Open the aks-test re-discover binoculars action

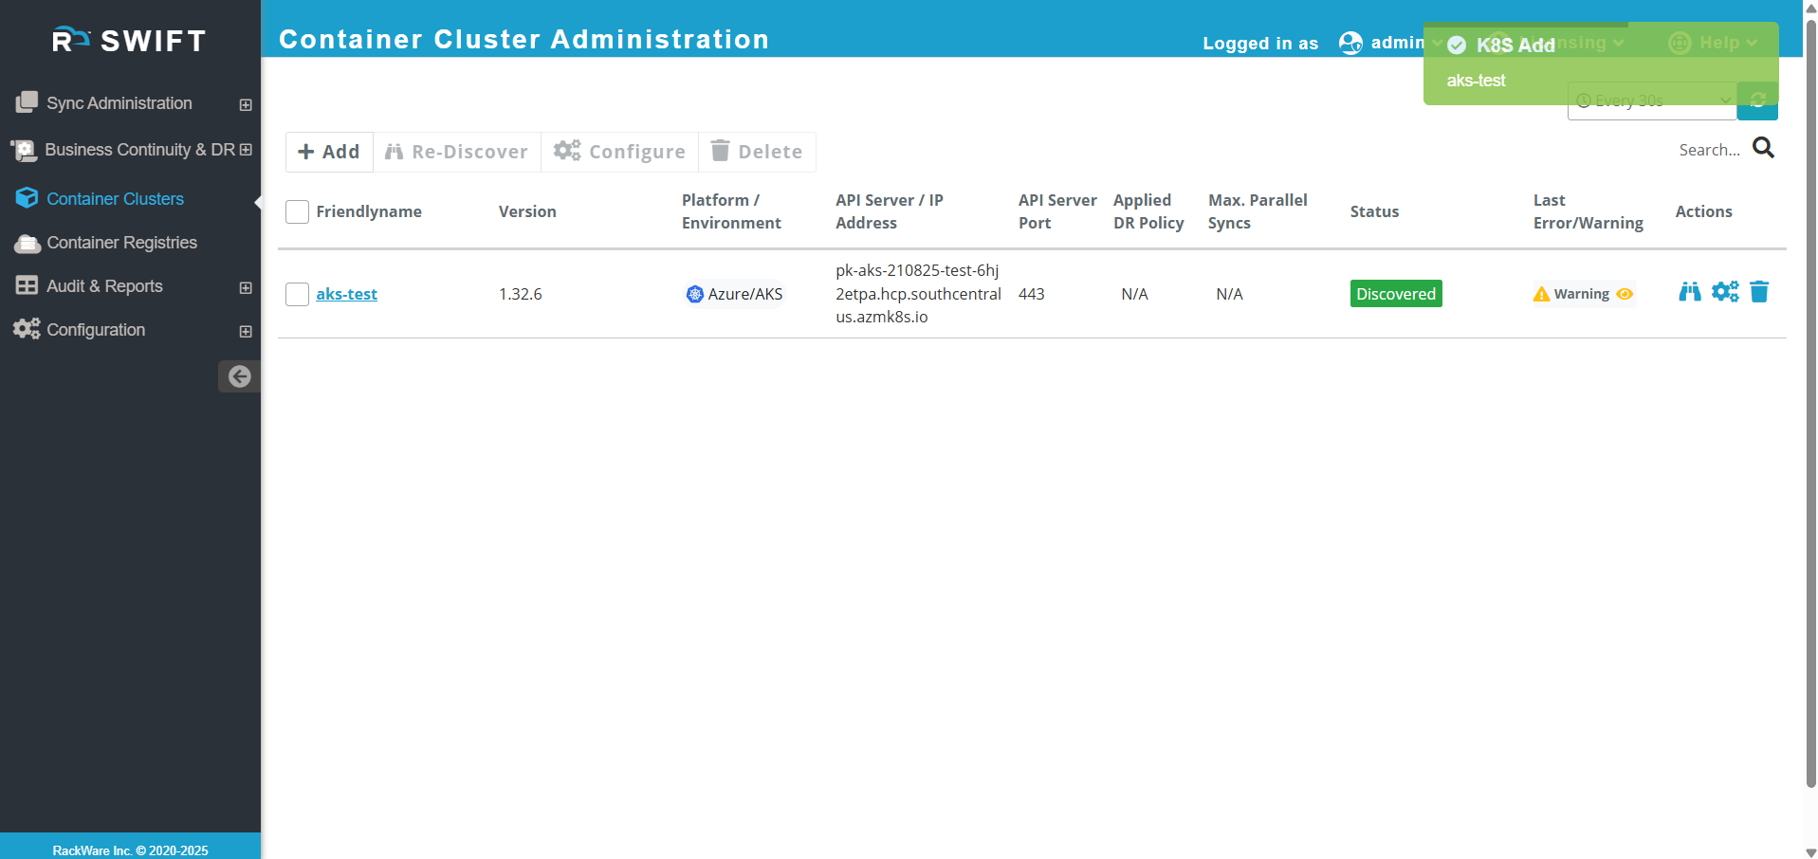tap(1690, 292)
